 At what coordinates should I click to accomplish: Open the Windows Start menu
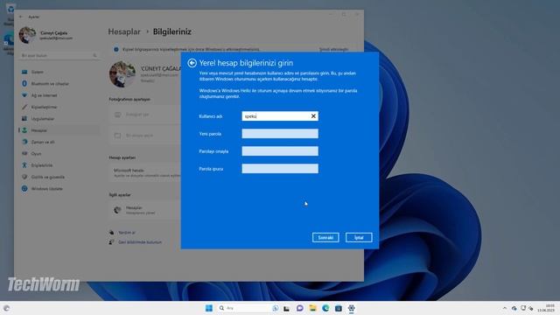[x=209, y=308]
